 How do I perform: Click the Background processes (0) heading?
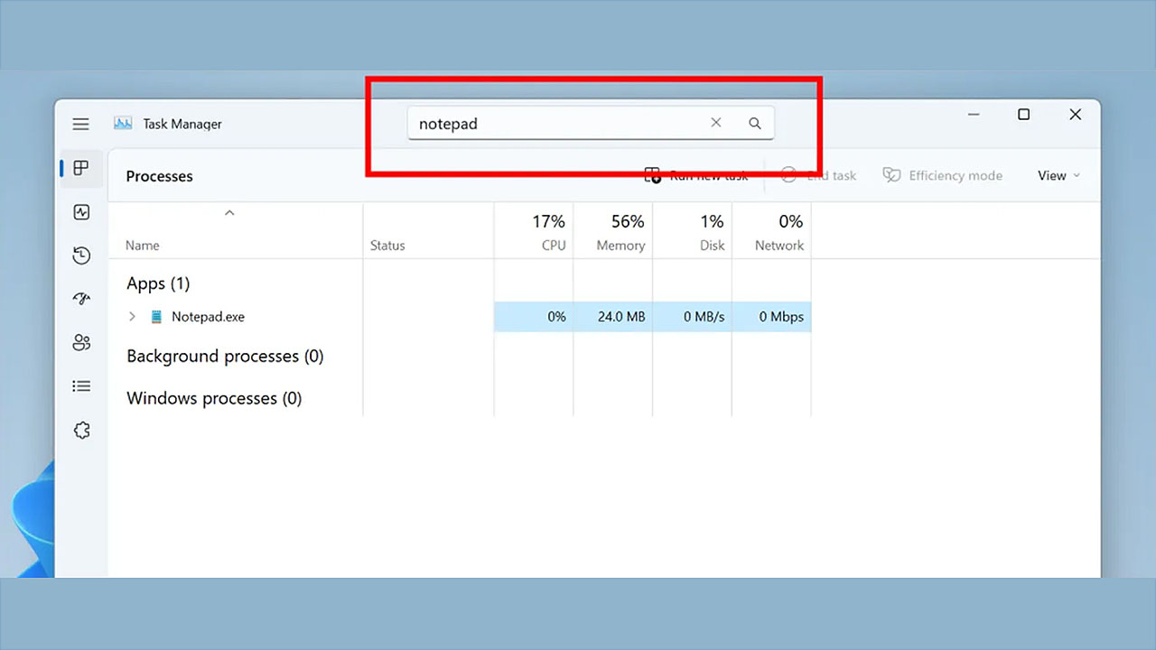(x=225, y=357)
